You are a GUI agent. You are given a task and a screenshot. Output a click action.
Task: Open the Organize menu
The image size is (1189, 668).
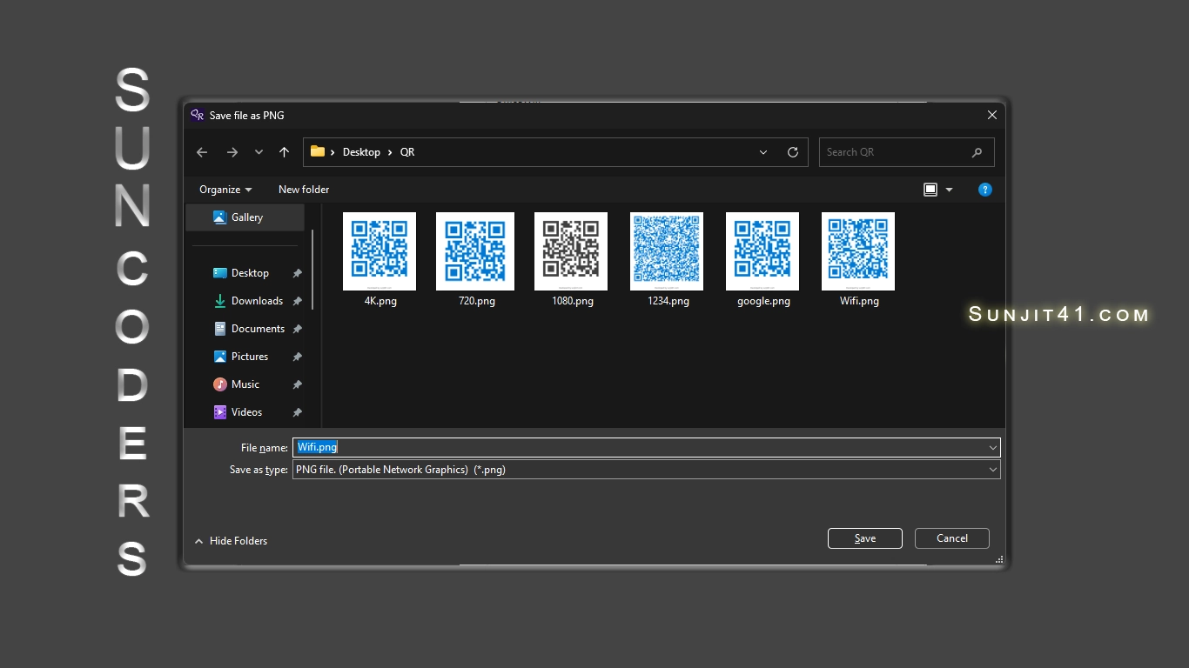(x=225, y=190)
